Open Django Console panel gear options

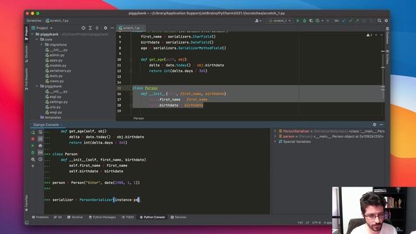point(374,124)
